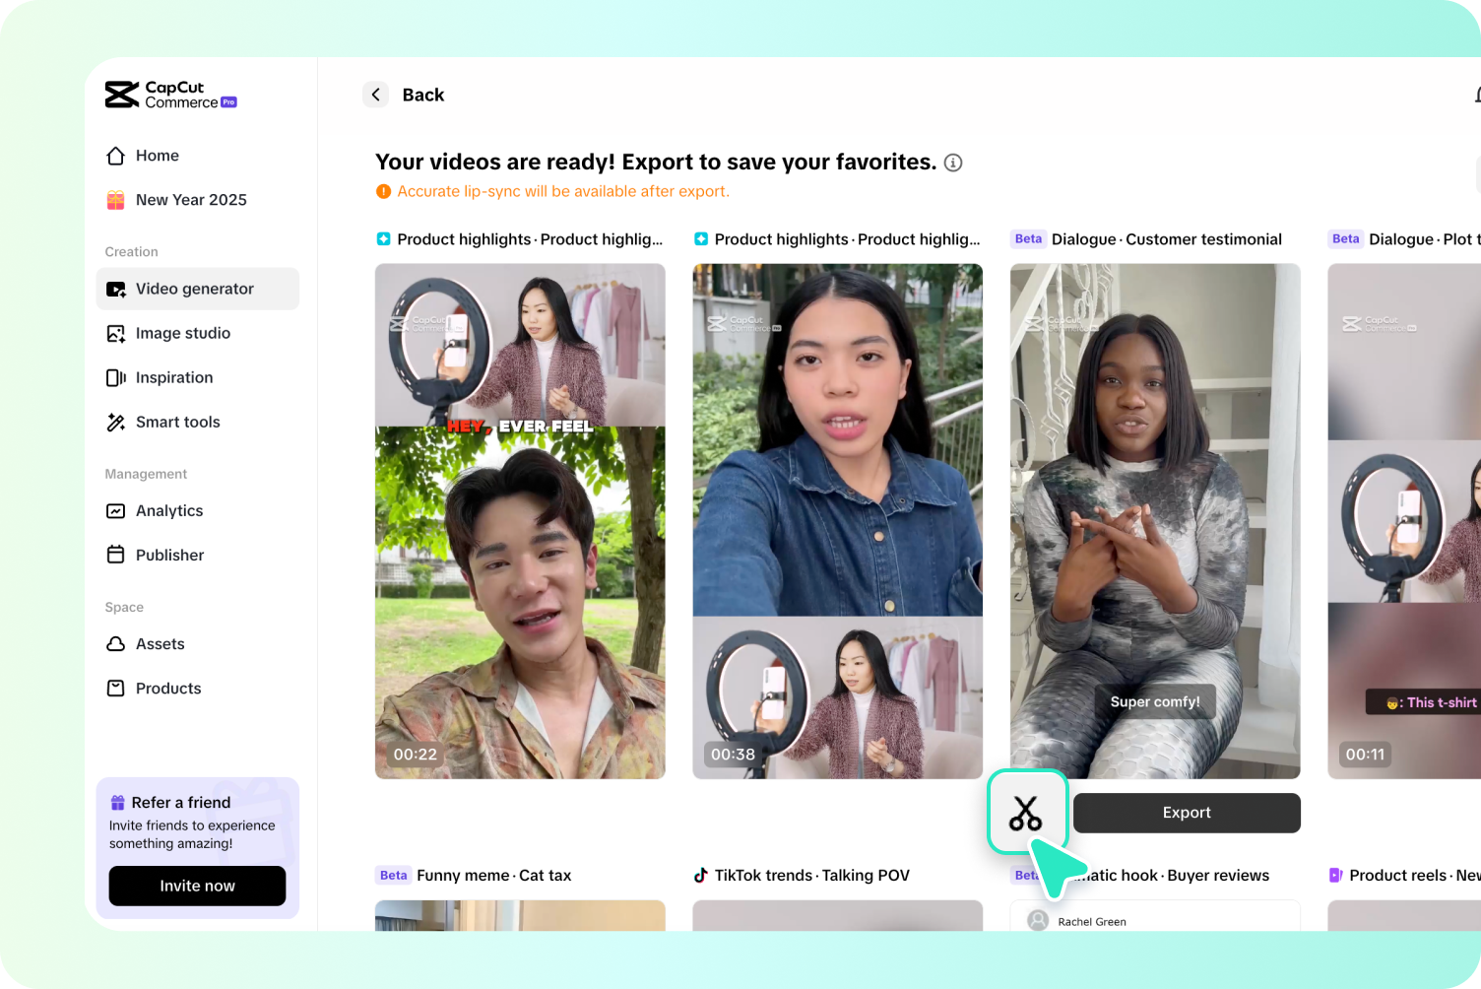Click the purple gift icon in Refer a friend
This screenshot has height=989, width=1481.
(118, 803)
